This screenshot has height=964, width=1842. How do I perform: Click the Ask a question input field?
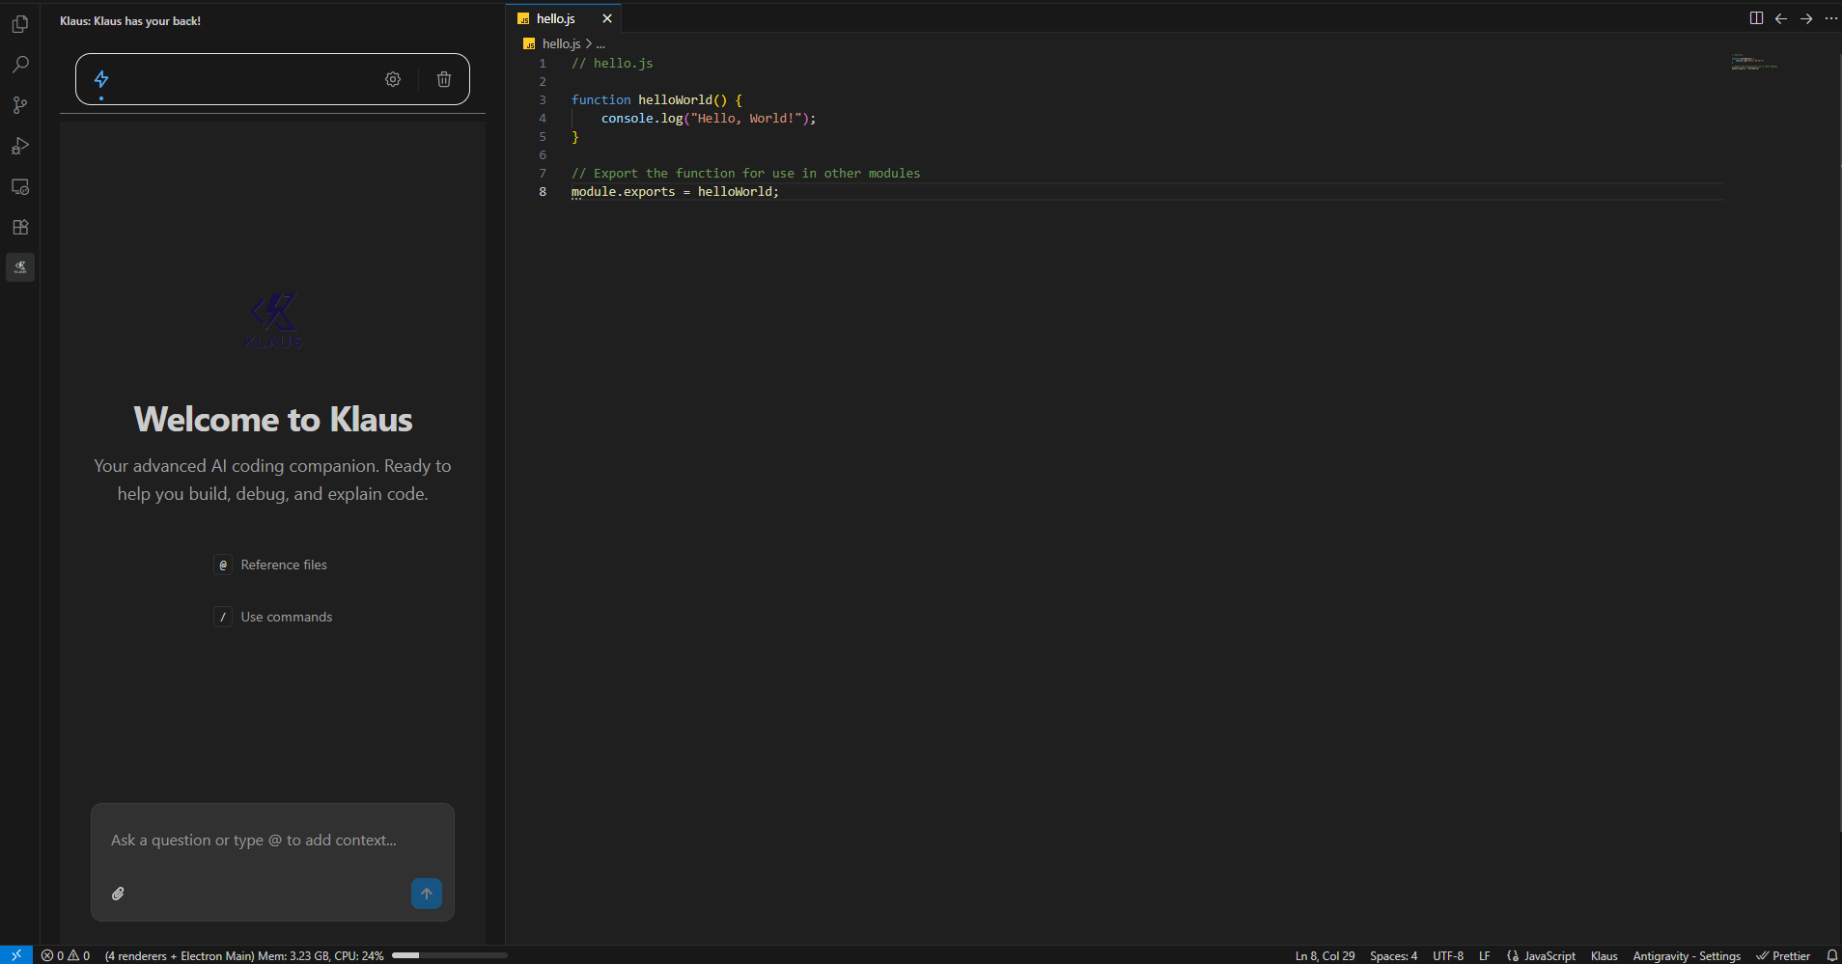[253, 840]
